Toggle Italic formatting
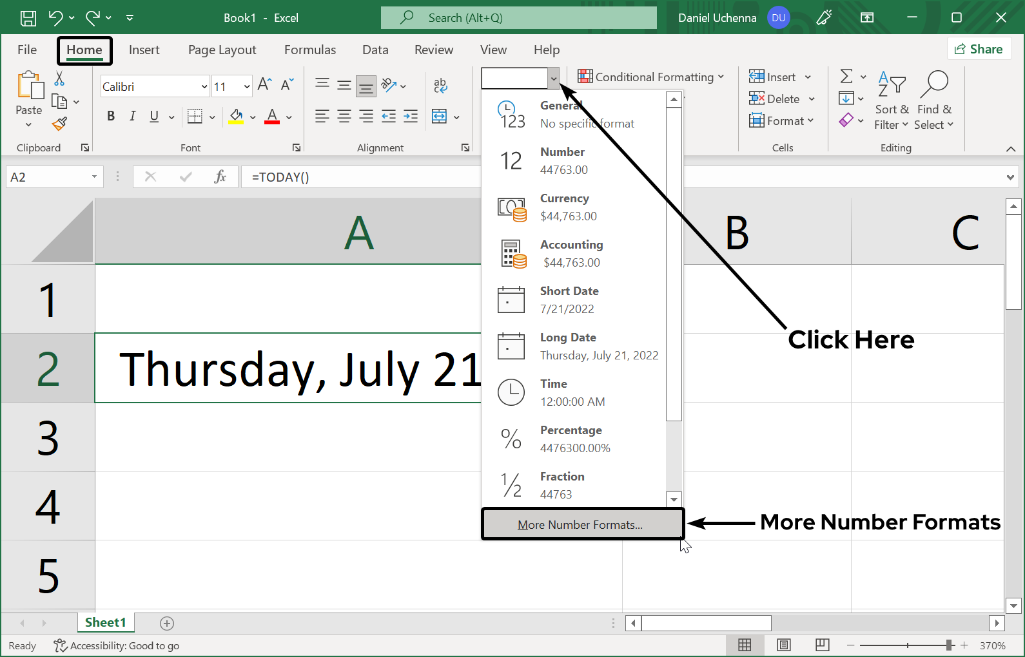 tap(132, 117)
